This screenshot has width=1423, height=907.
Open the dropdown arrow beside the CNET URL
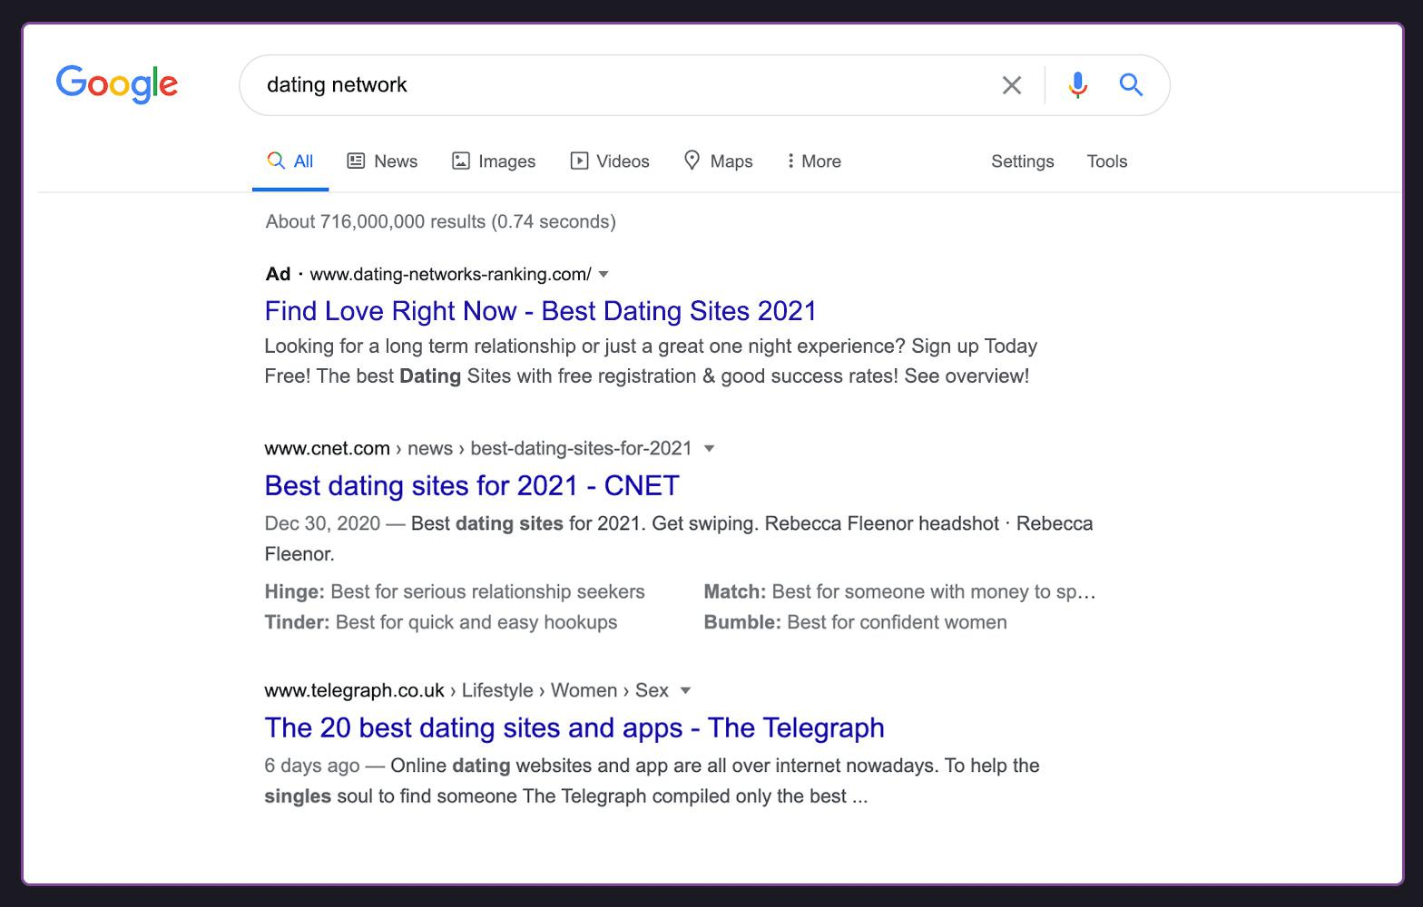(710, 448)
